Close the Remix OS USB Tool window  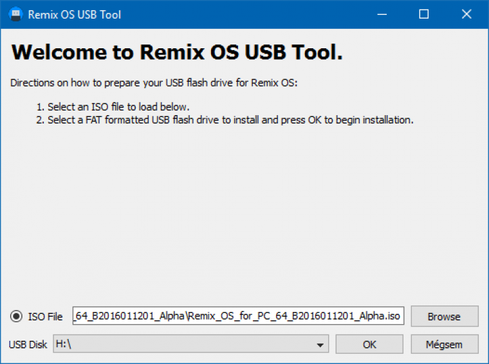pyautogui.click(x=466, y=14)
